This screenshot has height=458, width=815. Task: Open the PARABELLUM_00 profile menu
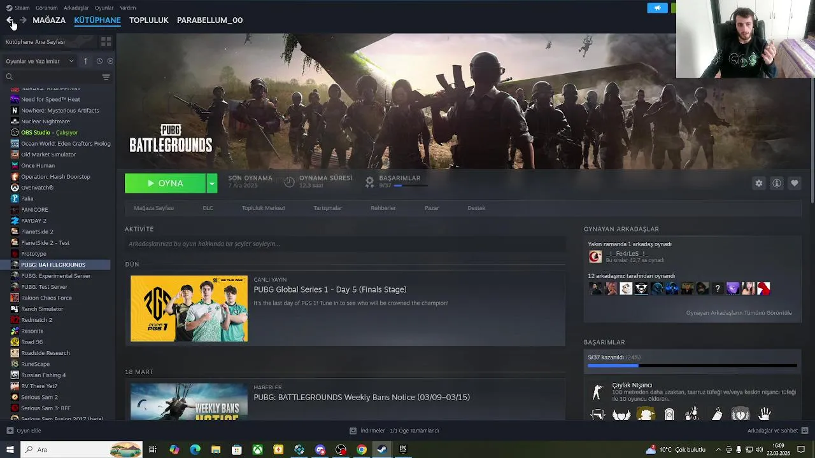click(209, 20)
